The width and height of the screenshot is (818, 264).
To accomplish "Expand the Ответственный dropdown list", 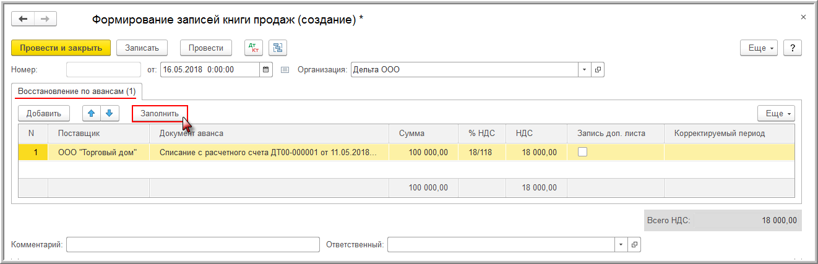I will tap(621, 245).
